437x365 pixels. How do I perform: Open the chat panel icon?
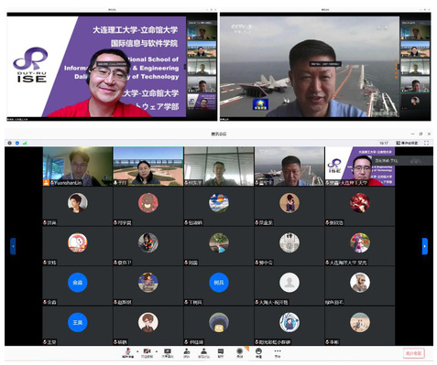click(x=221, y=352)
